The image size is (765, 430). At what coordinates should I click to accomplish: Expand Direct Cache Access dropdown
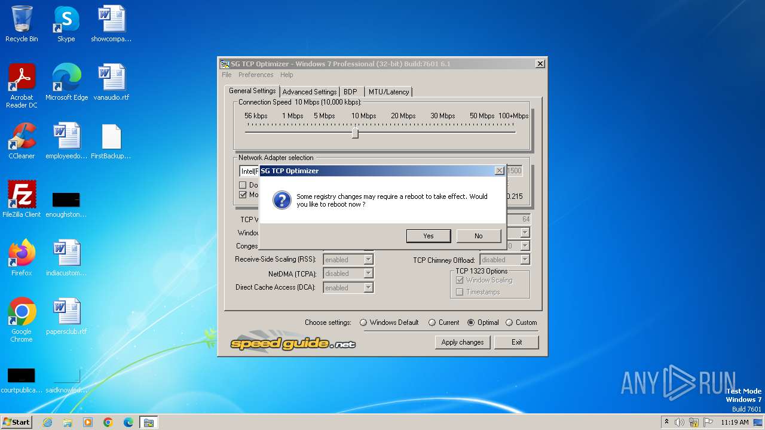(369, 288)
